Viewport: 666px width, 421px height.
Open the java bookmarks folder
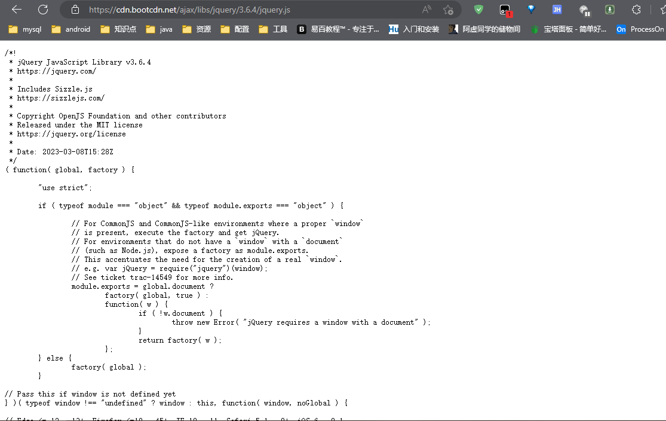coord(159,29)
